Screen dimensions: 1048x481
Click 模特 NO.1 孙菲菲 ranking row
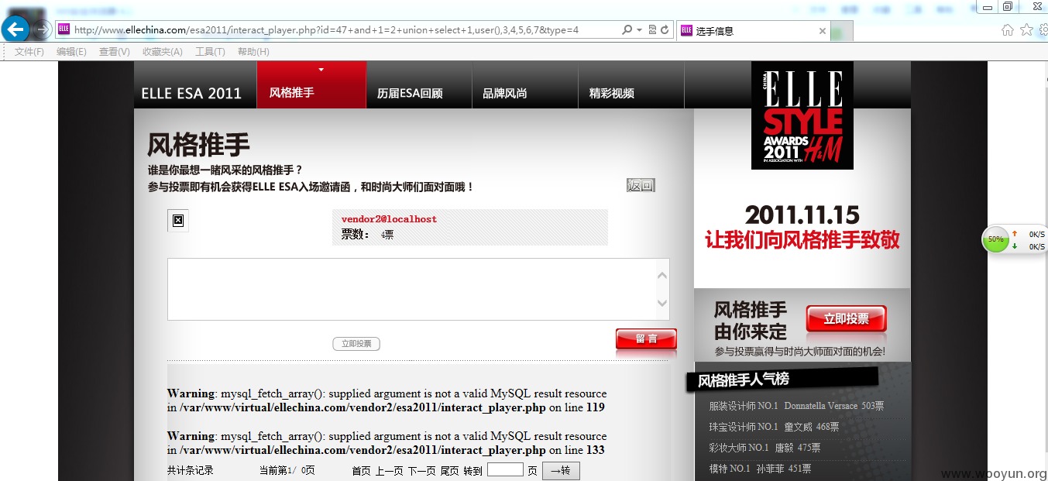click(760, 469)
